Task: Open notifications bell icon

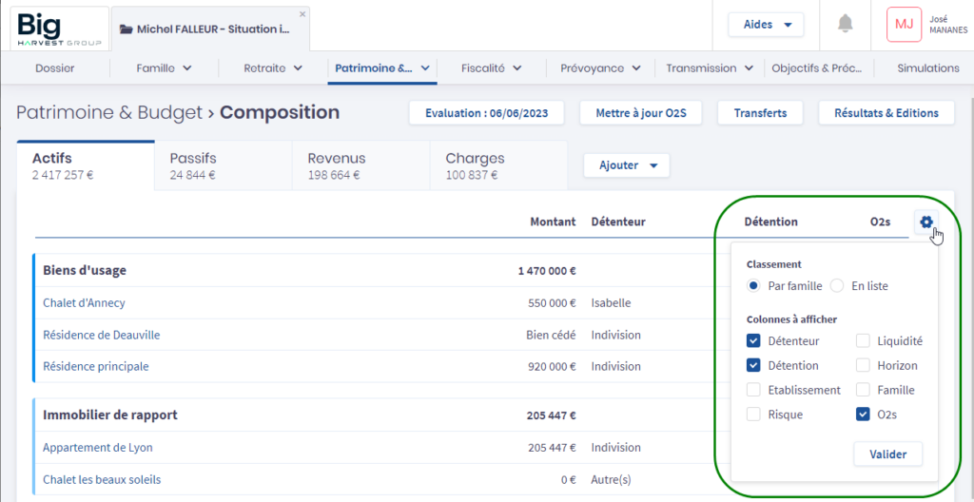Action: [x=845, y=24]
